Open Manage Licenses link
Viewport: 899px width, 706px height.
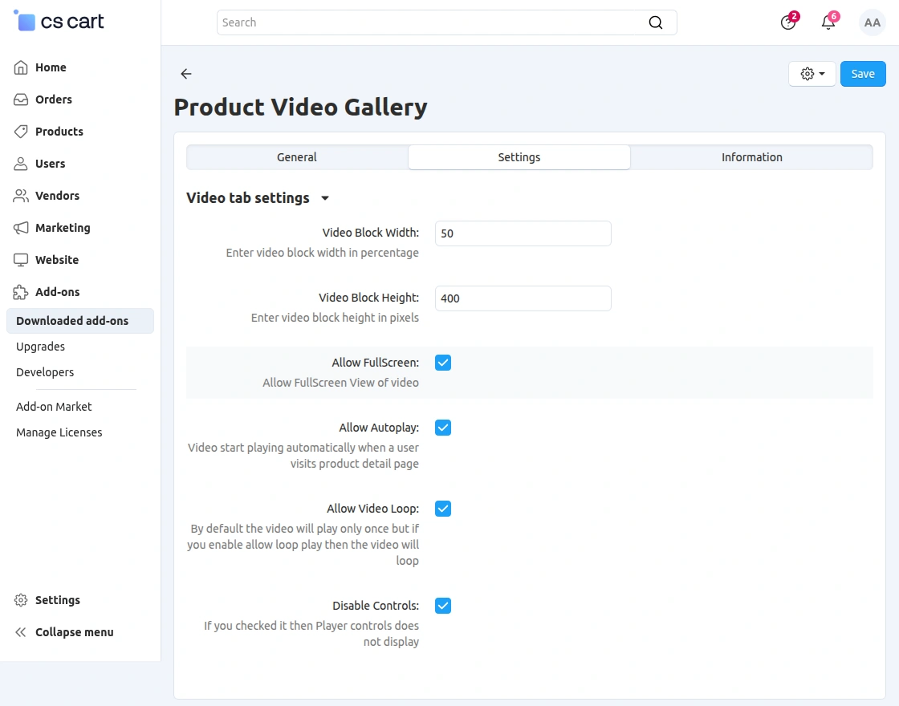click(x=59, y=432)
